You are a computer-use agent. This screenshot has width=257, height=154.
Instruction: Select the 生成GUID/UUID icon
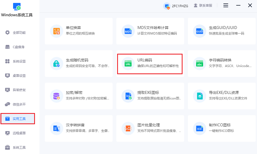click(x=200, y=31)
